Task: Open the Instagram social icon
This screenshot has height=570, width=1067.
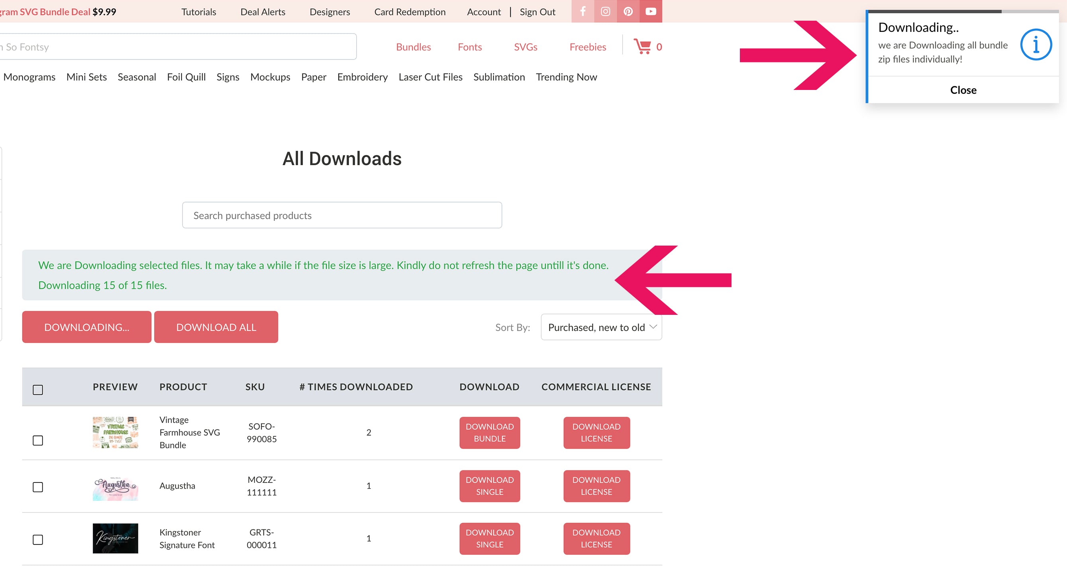Action: (605, 11)
